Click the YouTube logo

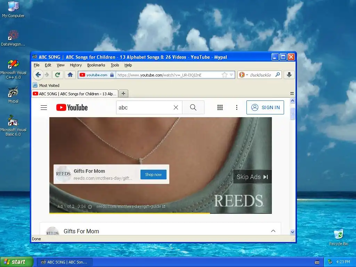point(72,107)
